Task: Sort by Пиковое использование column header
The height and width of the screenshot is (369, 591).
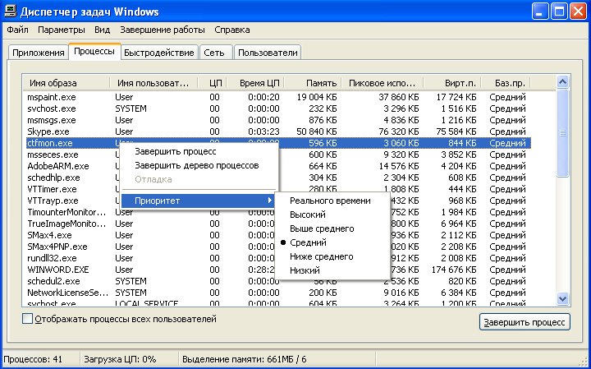Action: point(383,83)
